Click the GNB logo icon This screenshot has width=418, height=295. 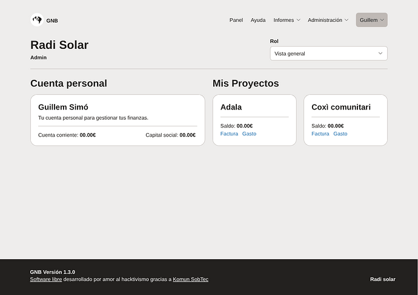pyautogui.click(x=37, y=20)
